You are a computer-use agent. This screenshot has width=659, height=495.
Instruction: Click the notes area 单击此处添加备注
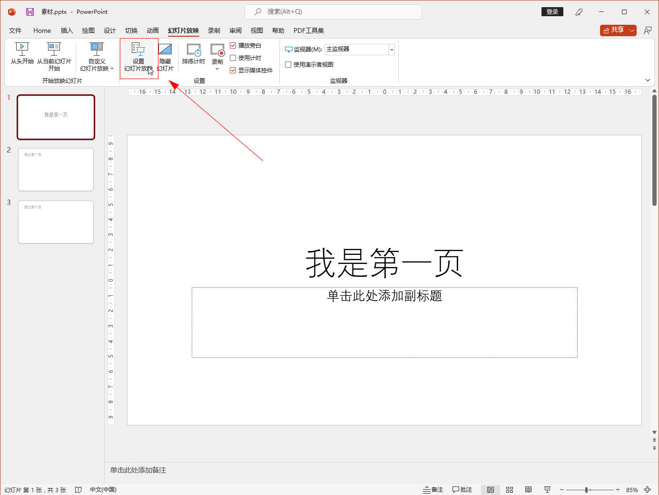[138, 470]
